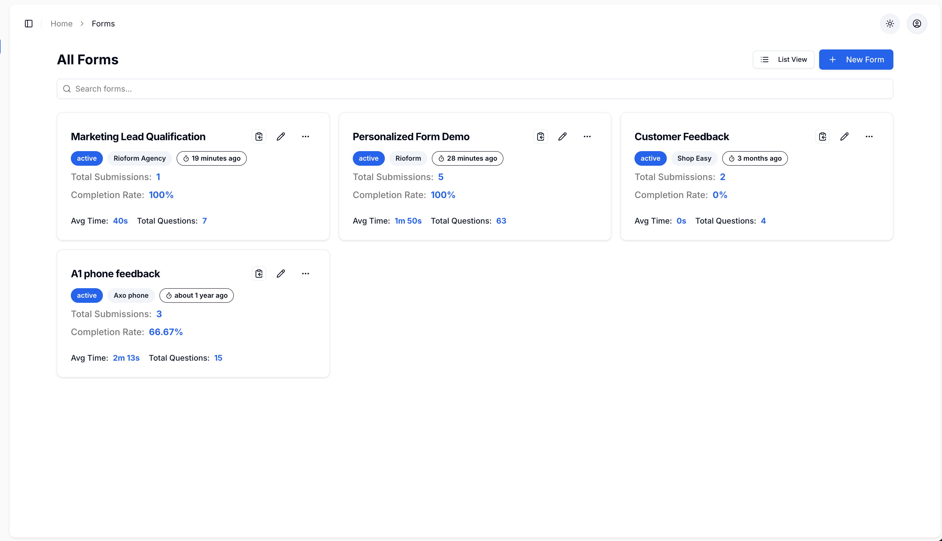Copy link for Marketing Lead Qualification form
942x541 pixels.
pos(259,136)
